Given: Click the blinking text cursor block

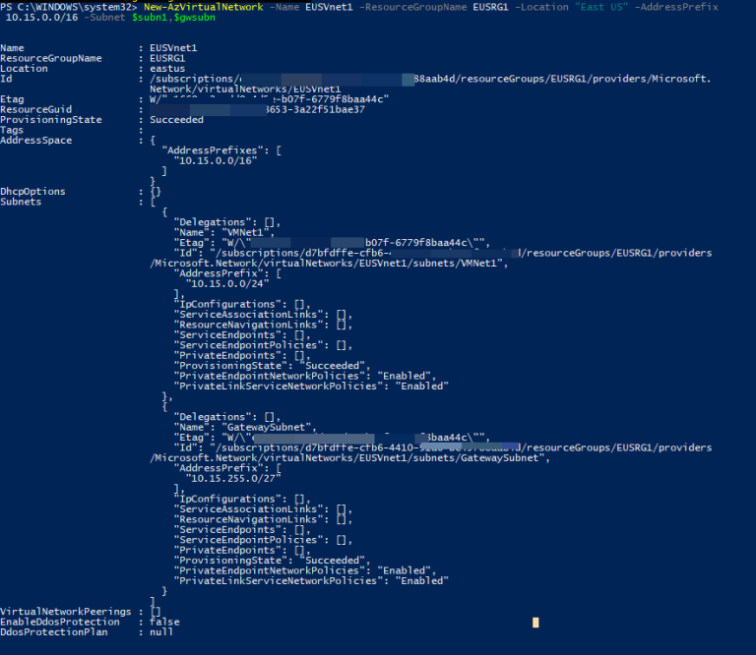Looking at the screenshot, I should pyautogui.click(x=535, y=623).
